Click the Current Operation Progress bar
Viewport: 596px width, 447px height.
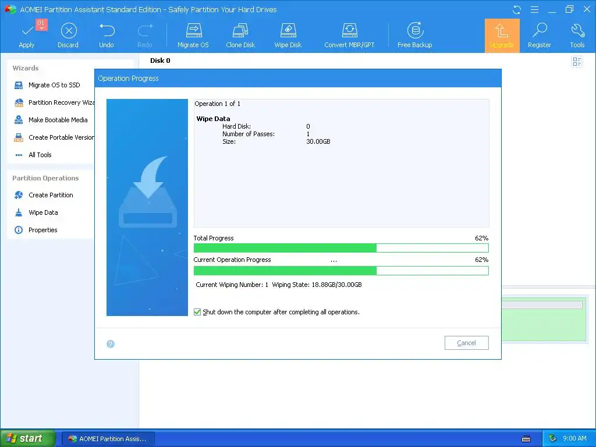[x=341, y=271]
